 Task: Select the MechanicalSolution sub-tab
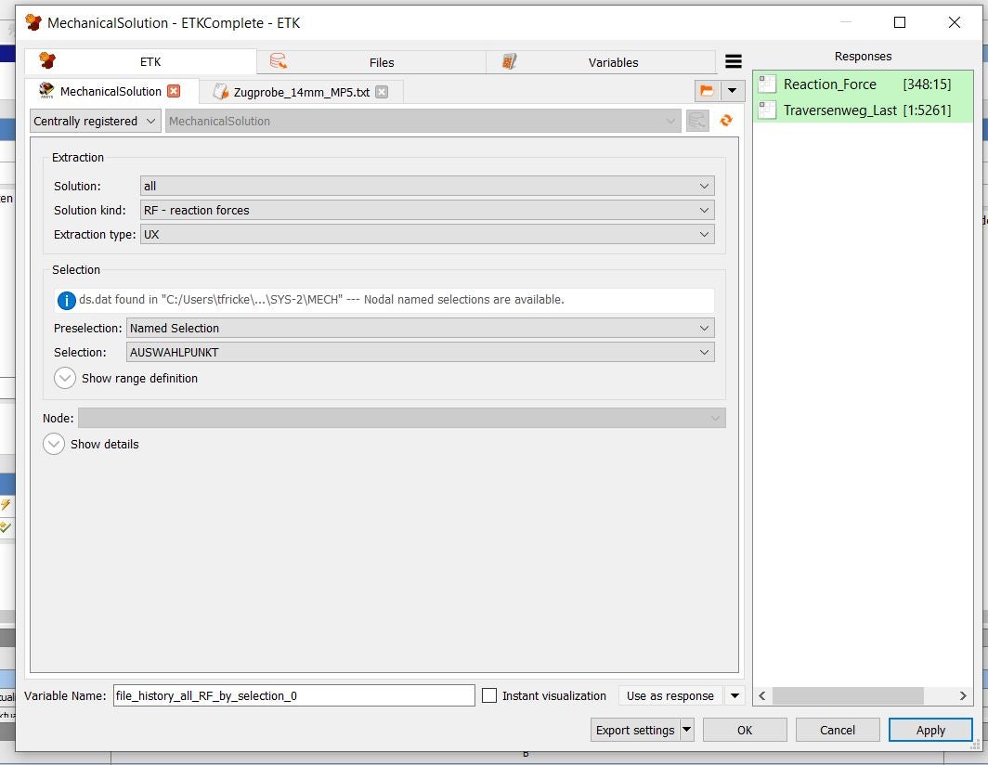click(110, 91)
